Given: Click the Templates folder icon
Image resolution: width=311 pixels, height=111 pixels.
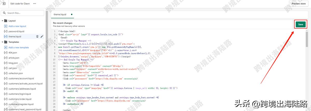Looking at the screenshot, I should pos(6,42).
